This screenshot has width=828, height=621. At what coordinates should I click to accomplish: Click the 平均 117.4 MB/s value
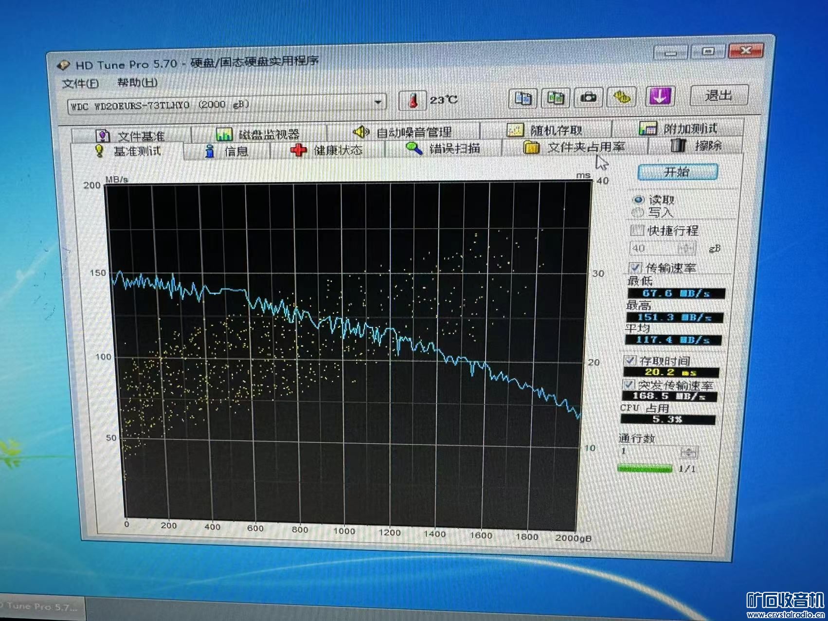[x=674, y=340]
